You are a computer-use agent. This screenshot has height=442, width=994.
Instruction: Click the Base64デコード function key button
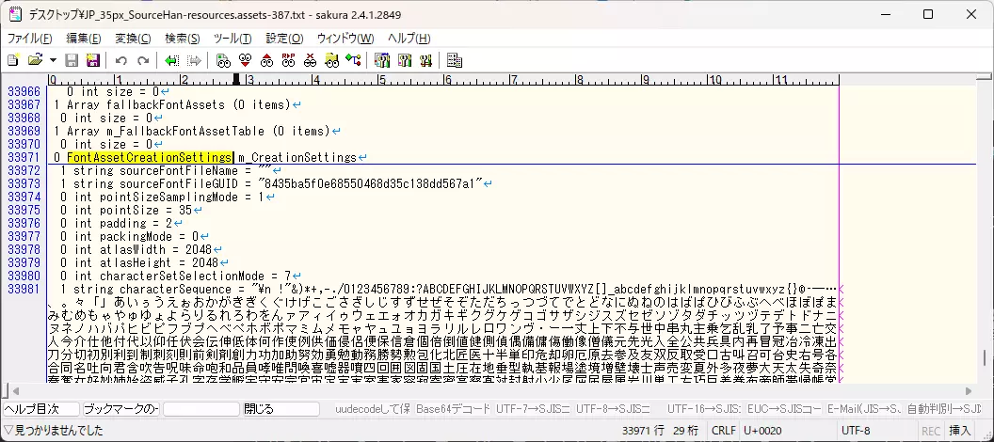point(453,409)
